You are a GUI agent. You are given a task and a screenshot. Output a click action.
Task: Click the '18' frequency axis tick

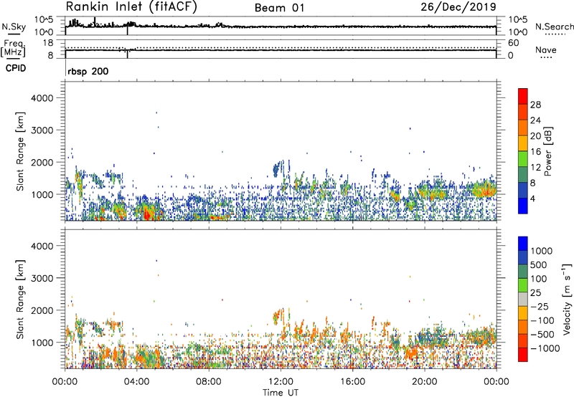49,43
